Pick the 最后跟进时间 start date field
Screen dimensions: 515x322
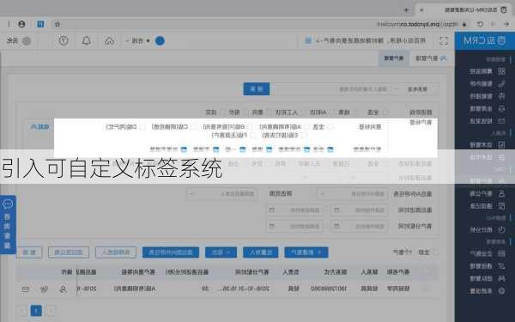359,210
